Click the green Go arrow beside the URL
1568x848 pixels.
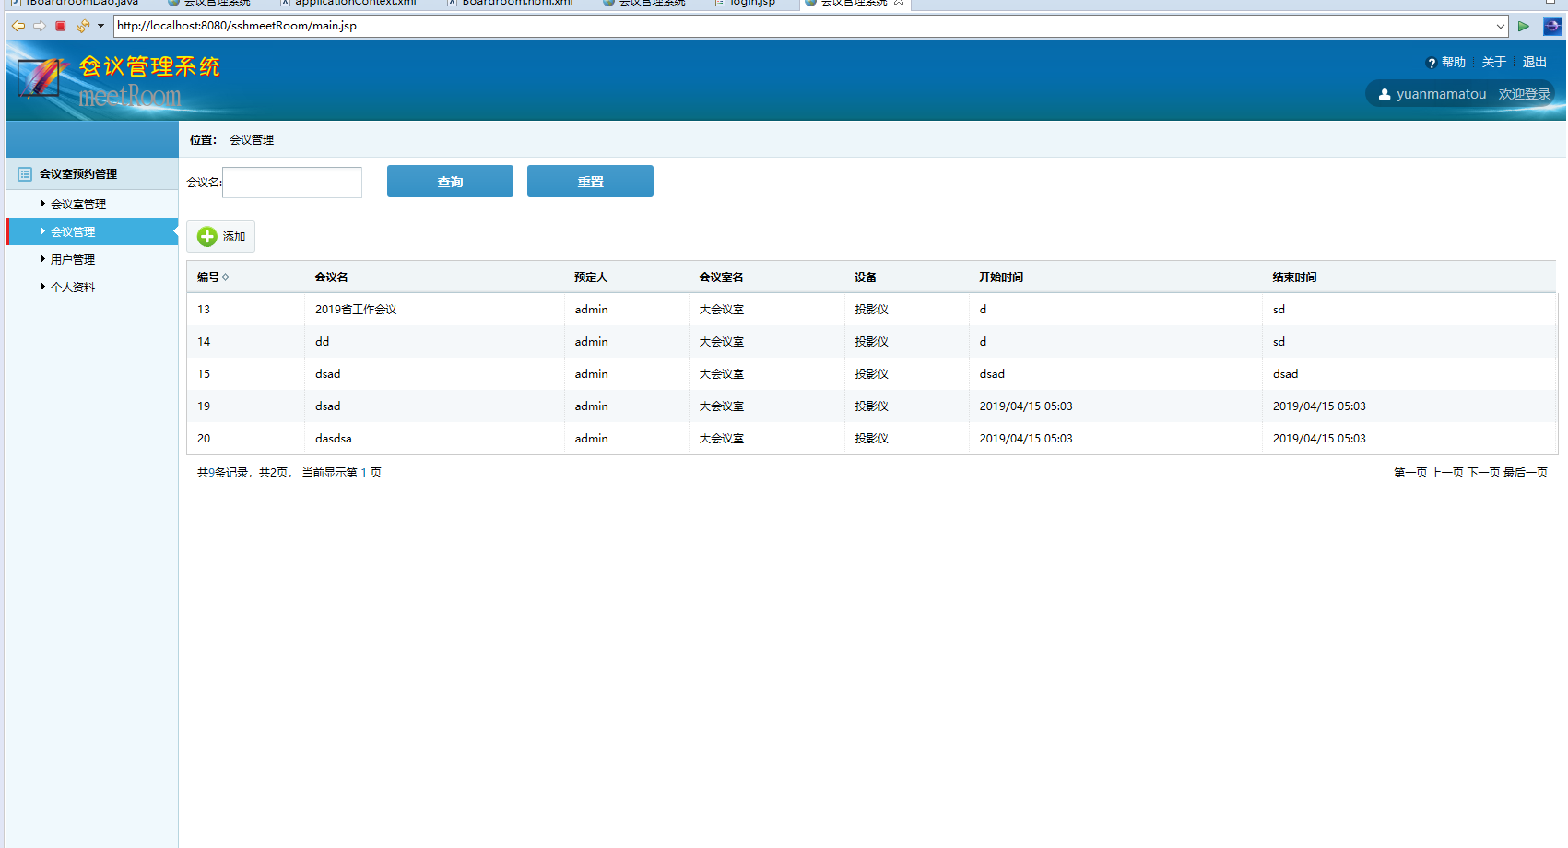(1524, 26)
